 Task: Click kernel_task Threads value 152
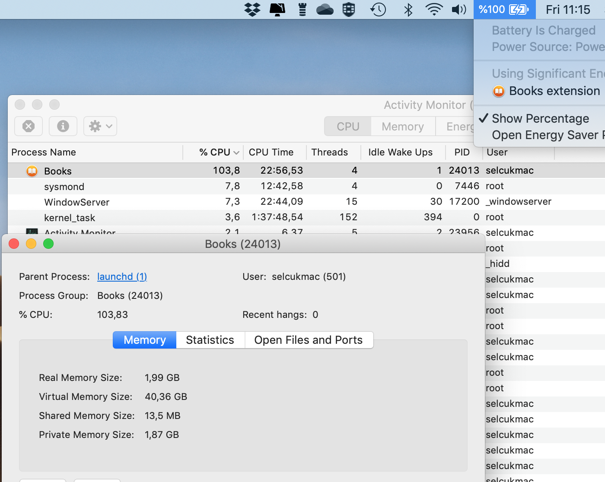[x=348, y=217]
